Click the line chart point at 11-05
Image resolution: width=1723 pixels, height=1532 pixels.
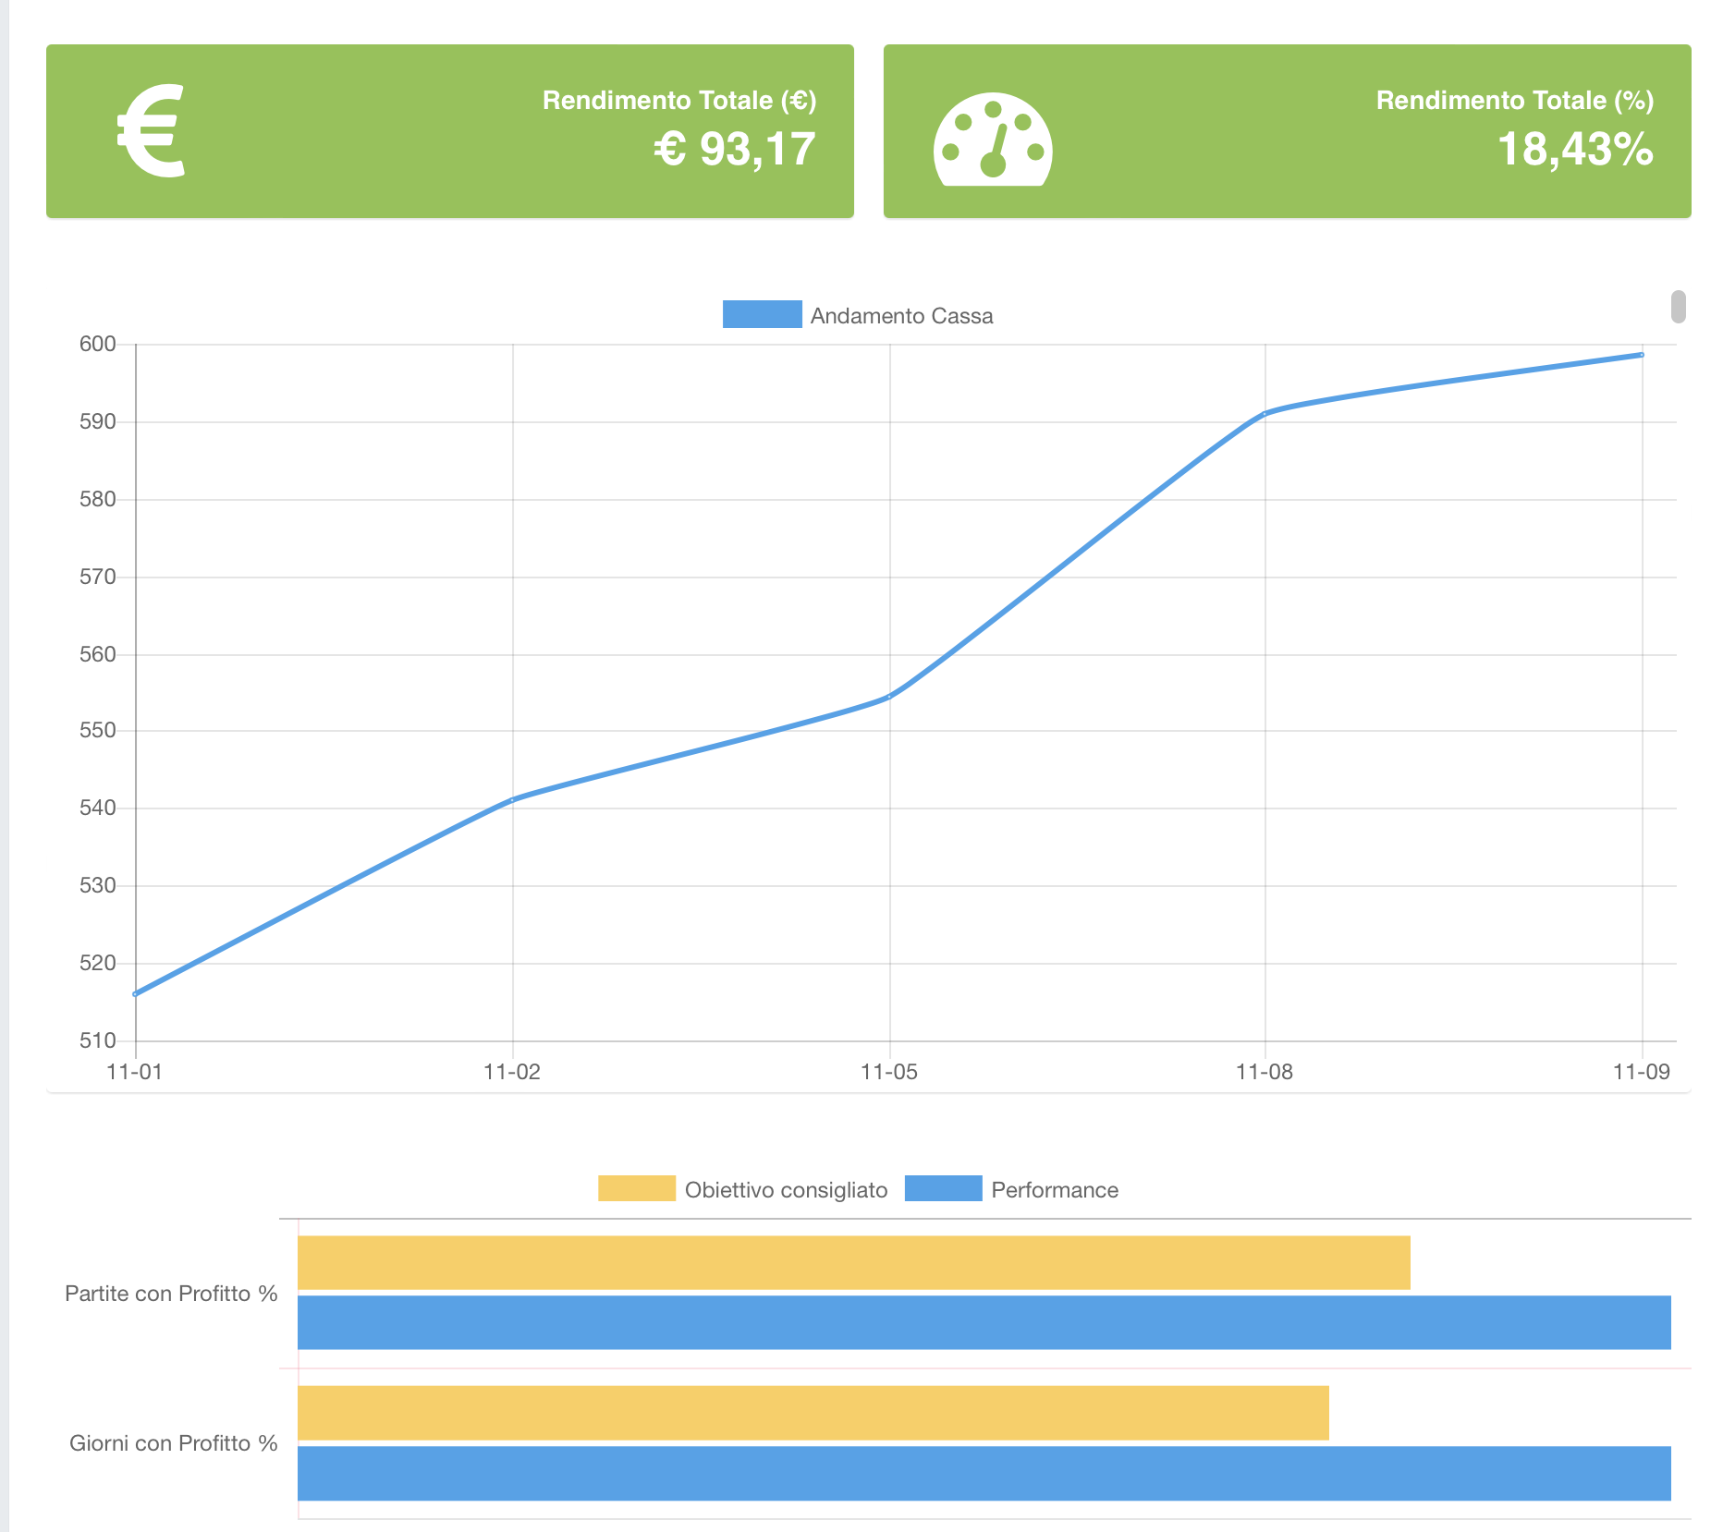tap(889, 697)
